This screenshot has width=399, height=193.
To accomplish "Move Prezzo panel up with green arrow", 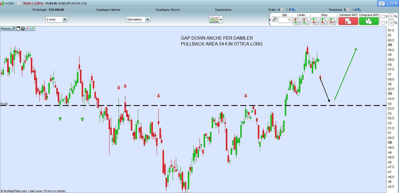I will tap(32, 28).
